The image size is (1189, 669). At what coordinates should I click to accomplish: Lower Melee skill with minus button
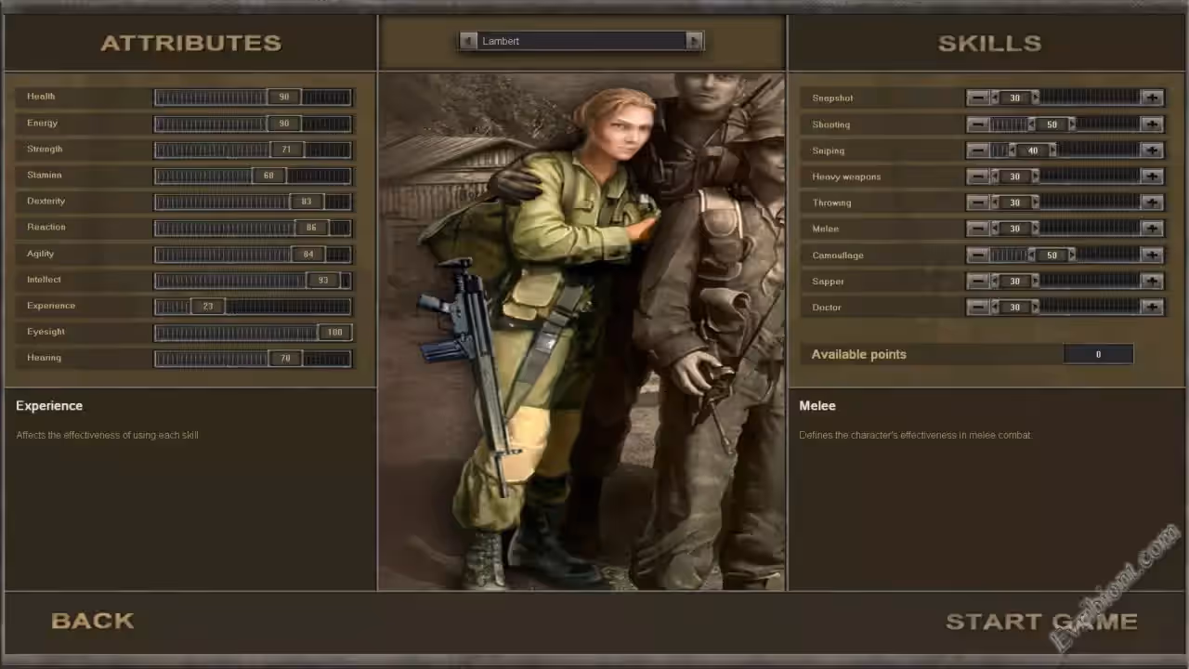coord(977,229)
